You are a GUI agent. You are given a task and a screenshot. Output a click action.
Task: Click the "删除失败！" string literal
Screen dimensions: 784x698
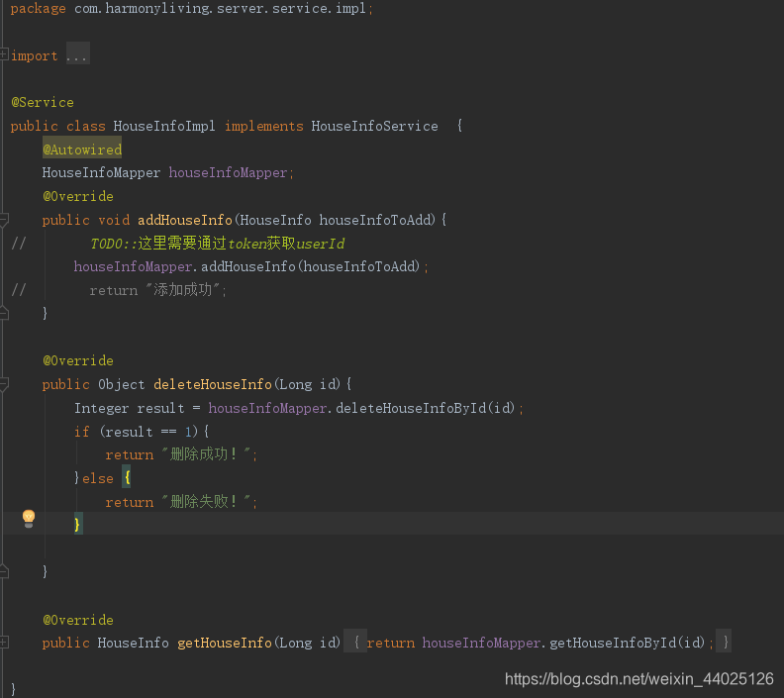pos(206,502)
